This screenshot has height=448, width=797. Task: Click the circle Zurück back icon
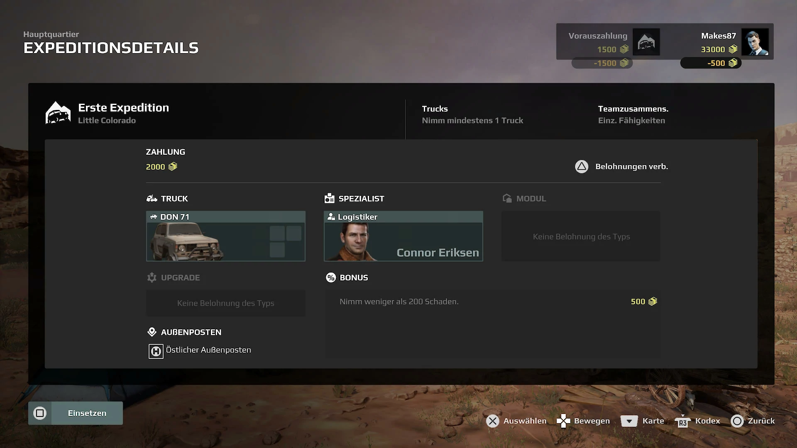(x=737, y=421)
